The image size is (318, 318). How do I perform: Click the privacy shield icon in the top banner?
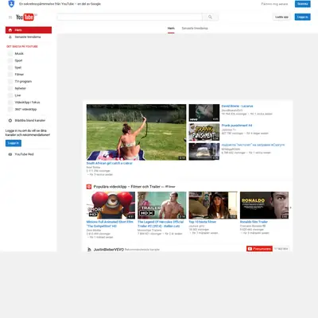[11, 4]
